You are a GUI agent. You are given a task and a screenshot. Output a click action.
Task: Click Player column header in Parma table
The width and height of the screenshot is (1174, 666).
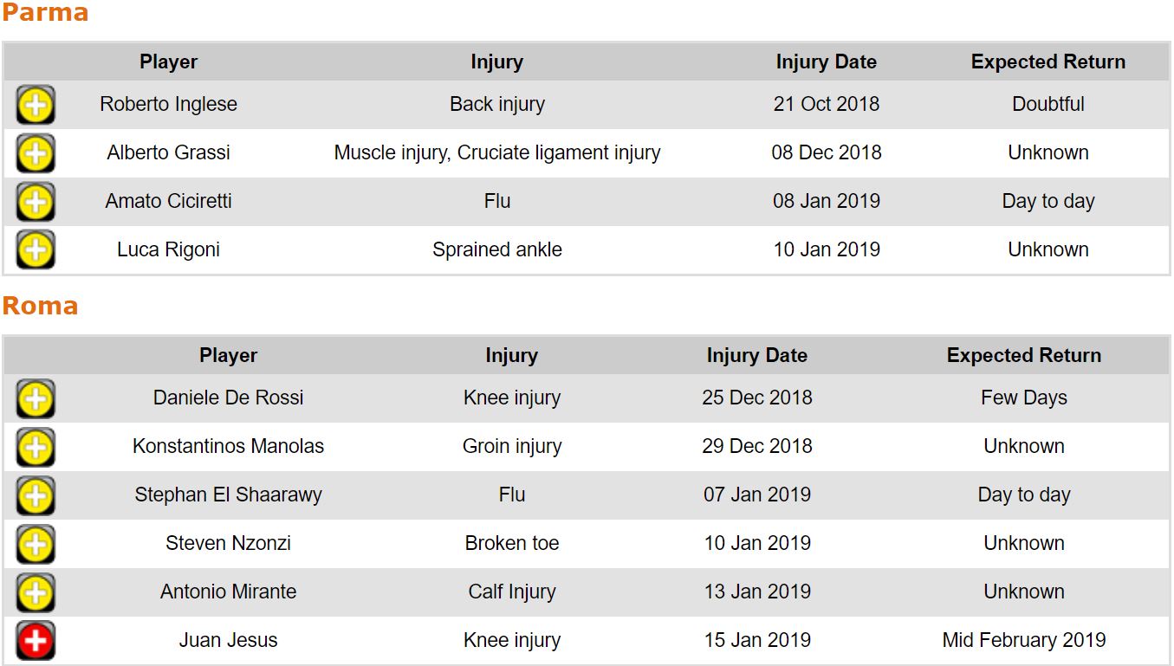point(168,61)
